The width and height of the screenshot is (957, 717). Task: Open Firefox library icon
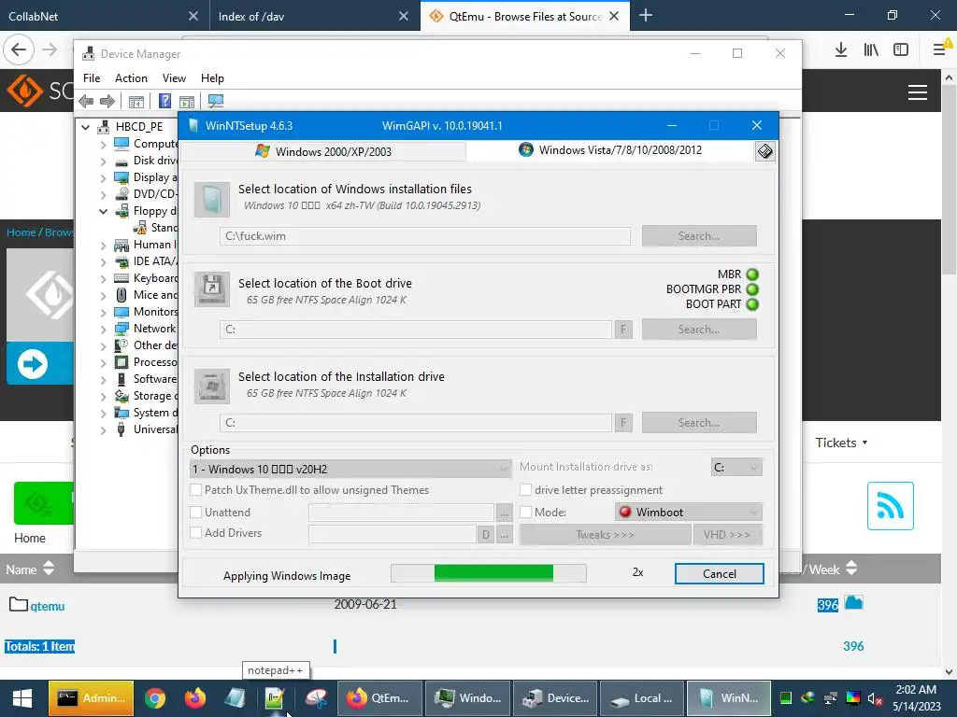pos(871,50)
